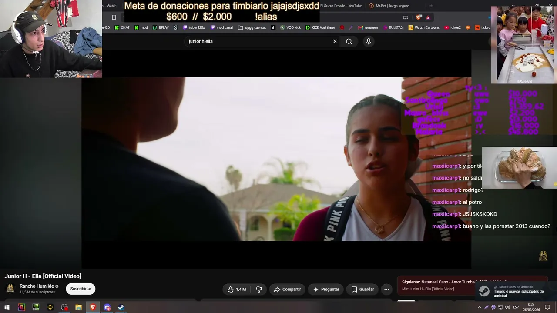Pause the Junior H video player
Viewport: 557px width, 313px height.
coord(276,159)
